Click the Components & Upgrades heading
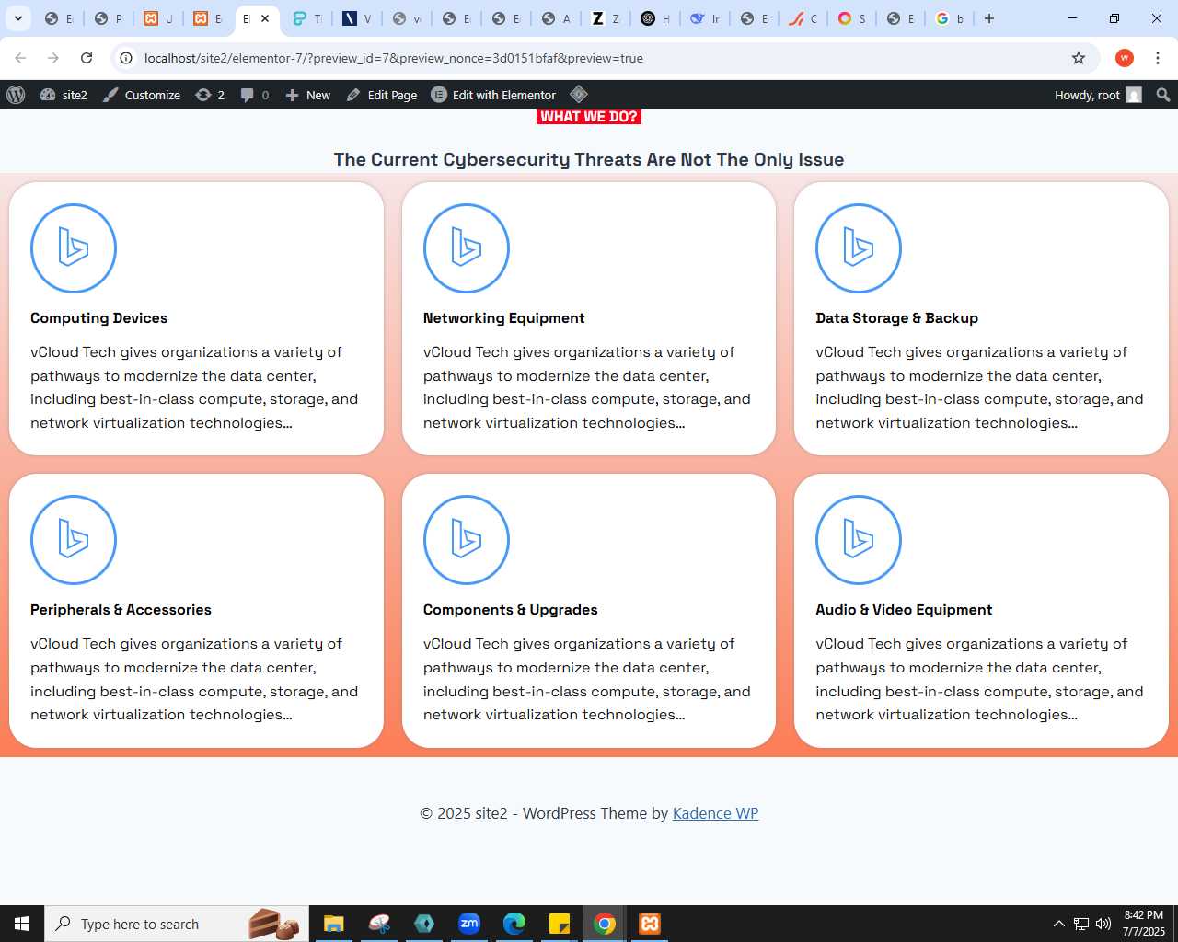The image size is (1178, 942). pos(511,610)
